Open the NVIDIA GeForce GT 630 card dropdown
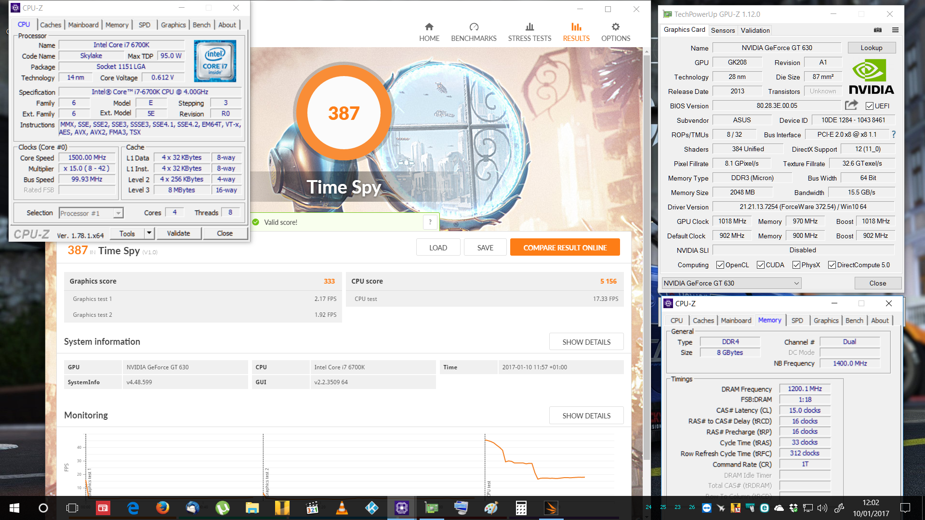The image size is (925, 520). click(731, 283)
